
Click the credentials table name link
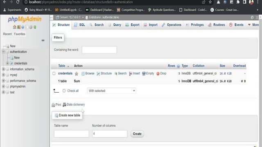65,73
